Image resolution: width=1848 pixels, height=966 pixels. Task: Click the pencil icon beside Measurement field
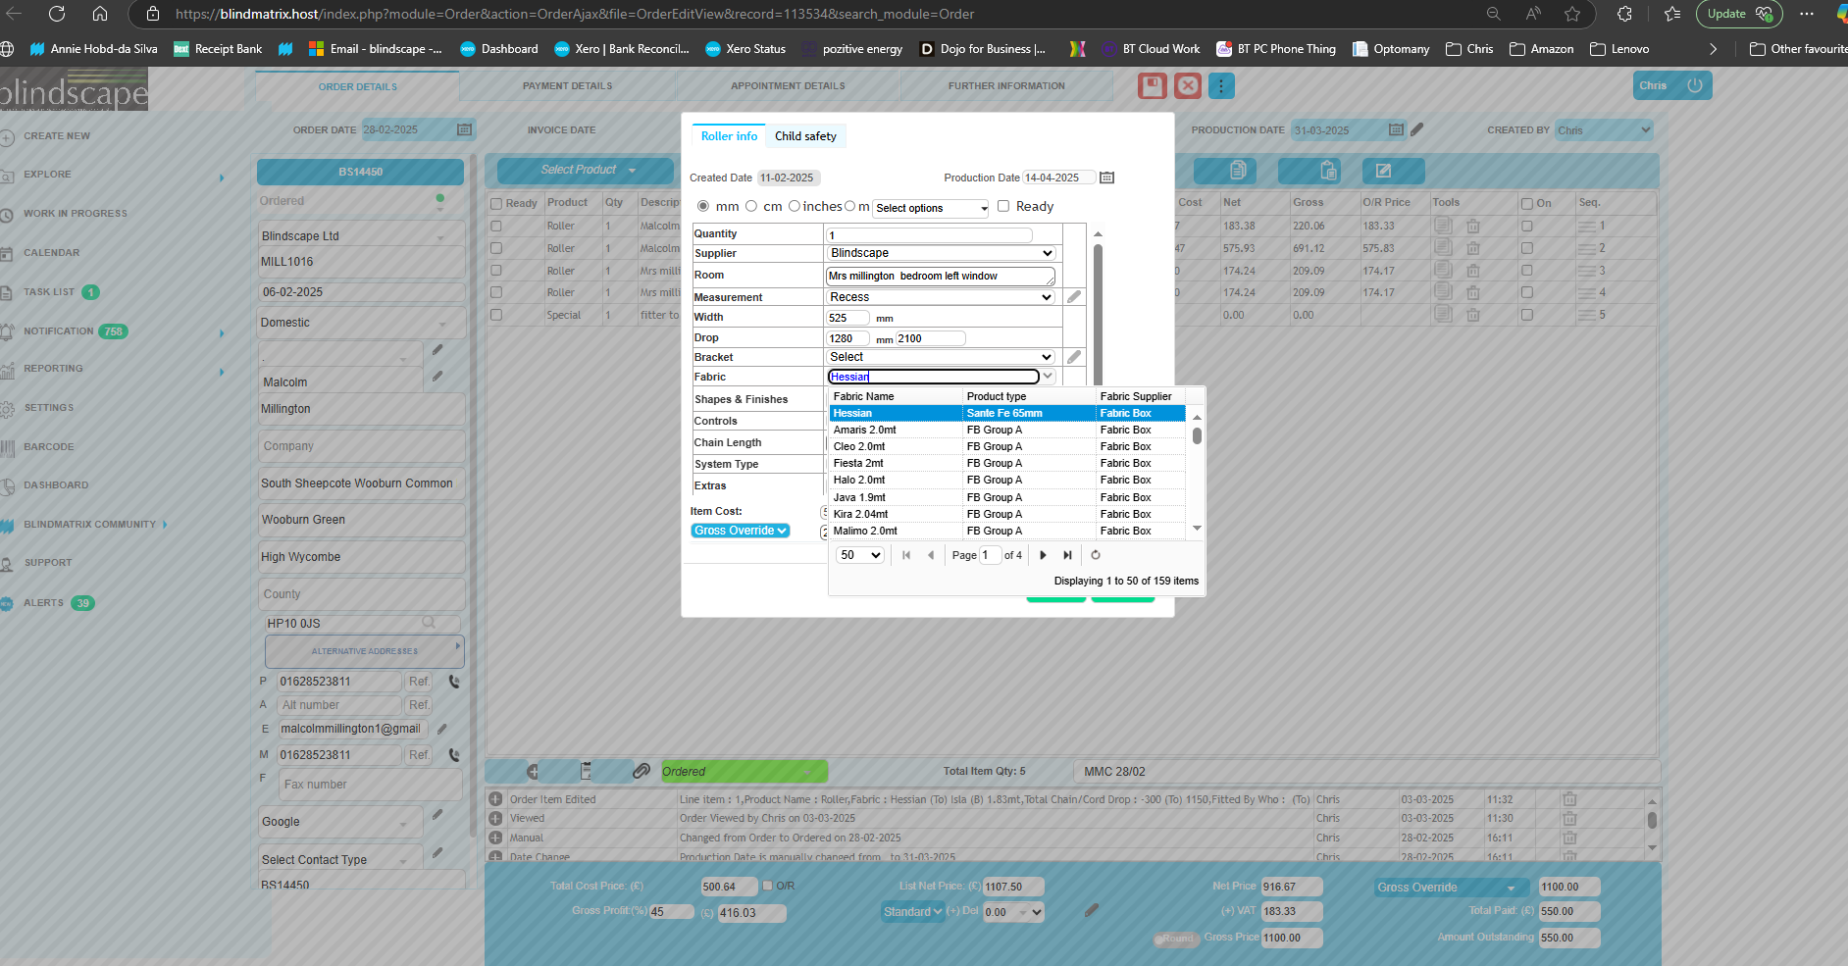(x=1074, y=297)
